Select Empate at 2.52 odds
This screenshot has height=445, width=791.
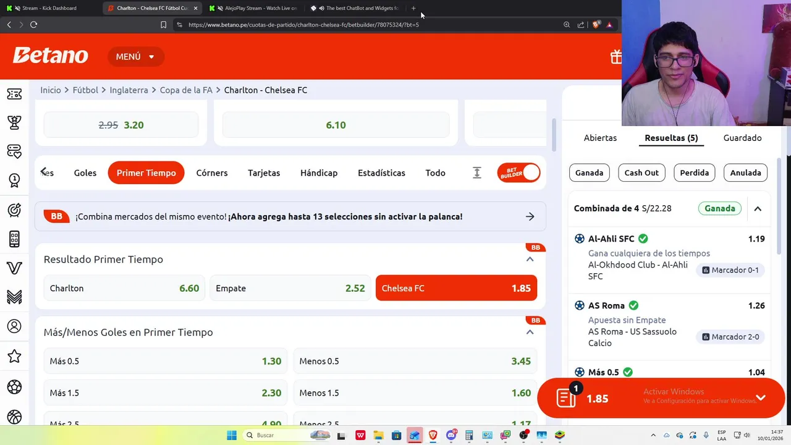click(x=290, y=289)
